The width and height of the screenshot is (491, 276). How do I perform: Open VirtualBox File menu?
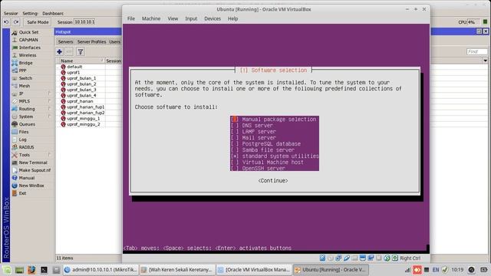[x=131, y=18]
